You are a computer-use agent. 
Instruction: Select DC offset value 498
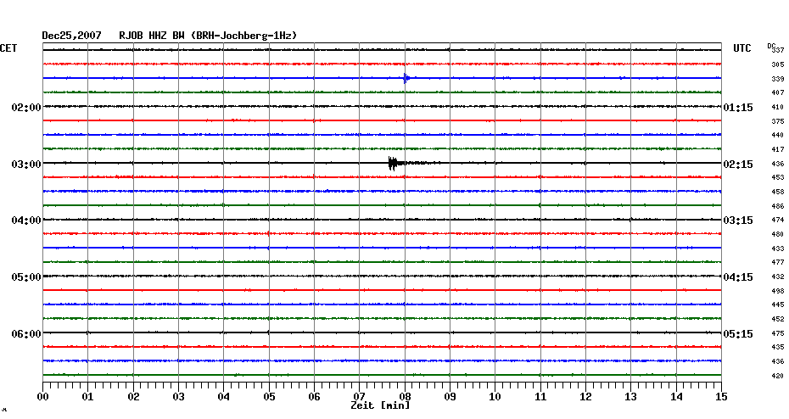tap(778, 291)
